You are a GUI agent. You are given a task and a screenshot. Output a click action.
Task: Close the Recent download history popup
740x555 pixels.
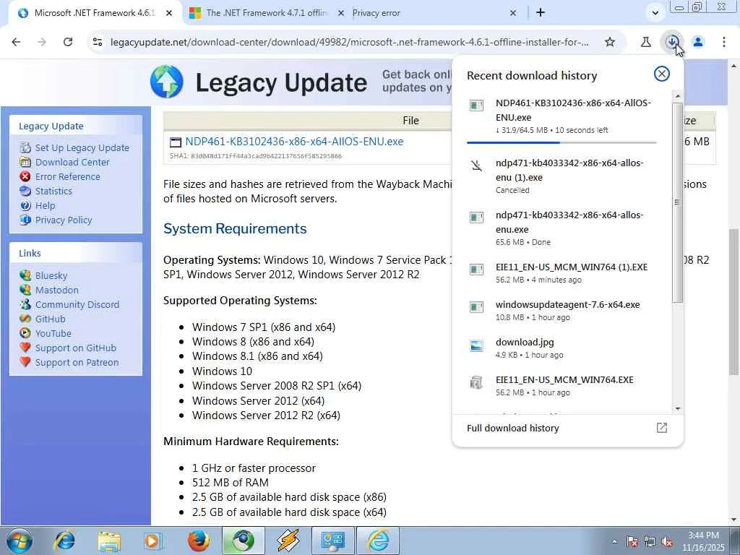click(x=662, y=74)
